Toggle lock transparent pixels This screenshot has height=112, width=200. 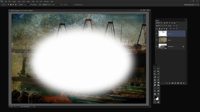(160, 29)
